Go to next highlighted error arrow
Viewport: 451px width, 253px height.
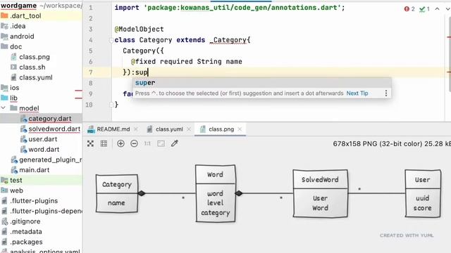pos(447,9)
